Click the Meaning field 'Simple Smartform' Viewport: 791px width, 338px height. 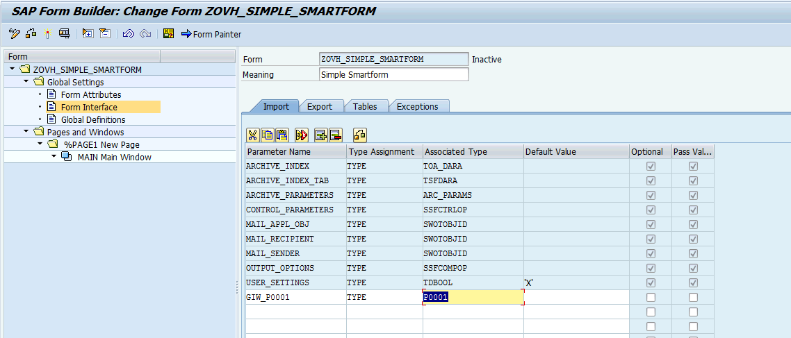[x=394, y=74]
